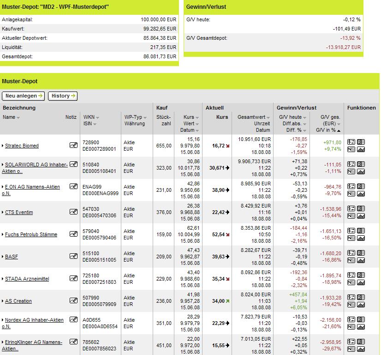Viewport: 381px width, 355px height.
Task: Open the trade icon in the ElringKlinger row
Action: (351, 342)
